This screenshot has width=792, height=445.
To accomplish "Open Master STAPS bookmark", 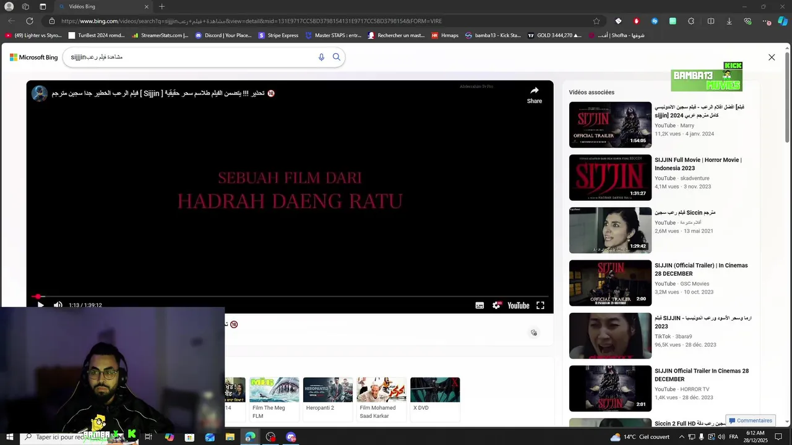I will [x=334, y=35].
